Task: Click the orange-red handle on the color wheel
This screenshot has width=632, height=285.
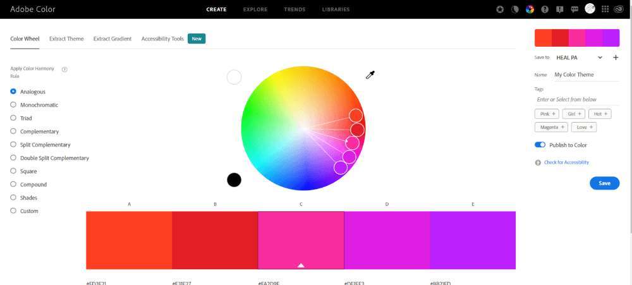Action: tap(355, 115)
